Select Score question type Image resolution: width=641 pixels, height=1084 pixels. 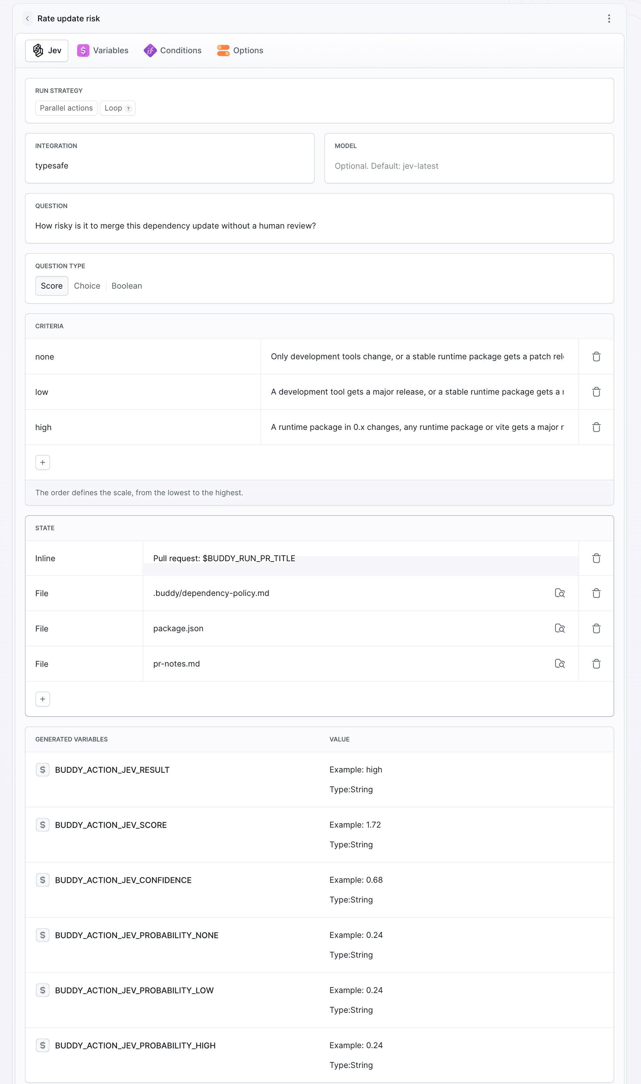(52, 286)
